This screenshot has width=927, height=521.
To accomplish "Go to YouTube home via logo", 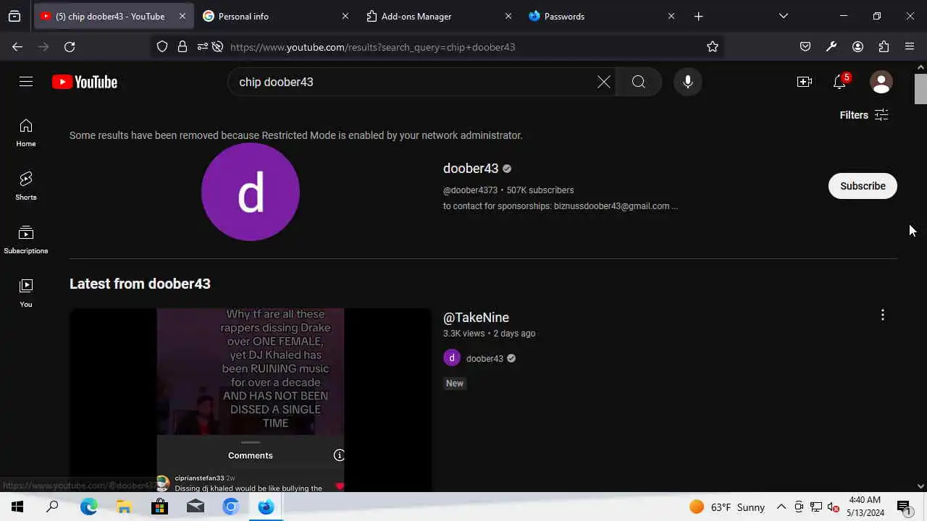I will click(x=85, y=82).
